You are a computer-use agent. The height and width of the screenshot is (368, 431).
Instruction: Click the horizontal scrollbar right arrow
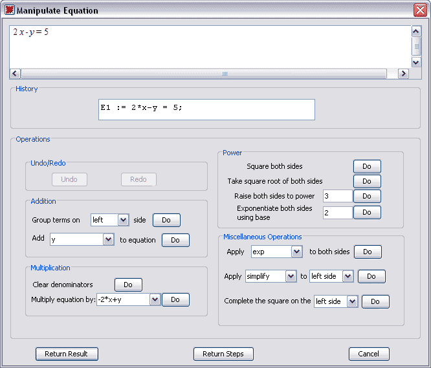[x=403, y=74]
